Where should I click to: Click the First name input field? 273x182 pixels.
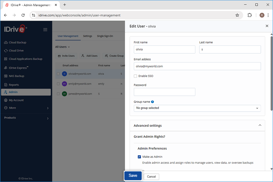tap(164, 49)
